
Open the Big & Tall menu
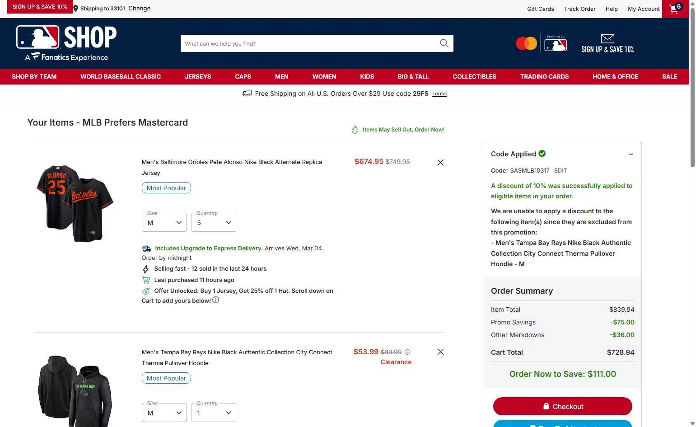(x=413, y=76)
